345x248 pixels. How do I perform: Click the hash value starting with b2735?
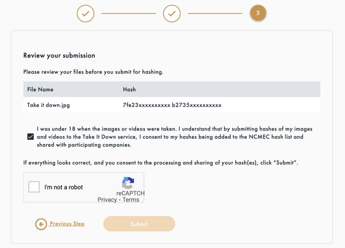pos(197,105)
